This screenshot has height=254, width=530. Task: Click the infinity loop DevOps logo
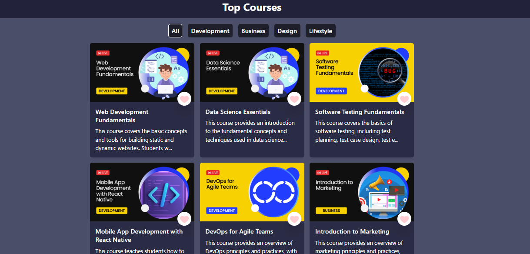point(273,190)
